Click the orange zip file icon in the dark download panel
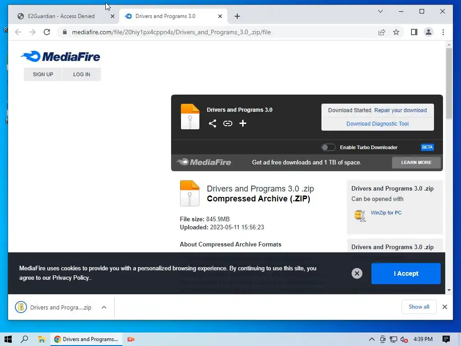461x346 pixels. (190, 117)
